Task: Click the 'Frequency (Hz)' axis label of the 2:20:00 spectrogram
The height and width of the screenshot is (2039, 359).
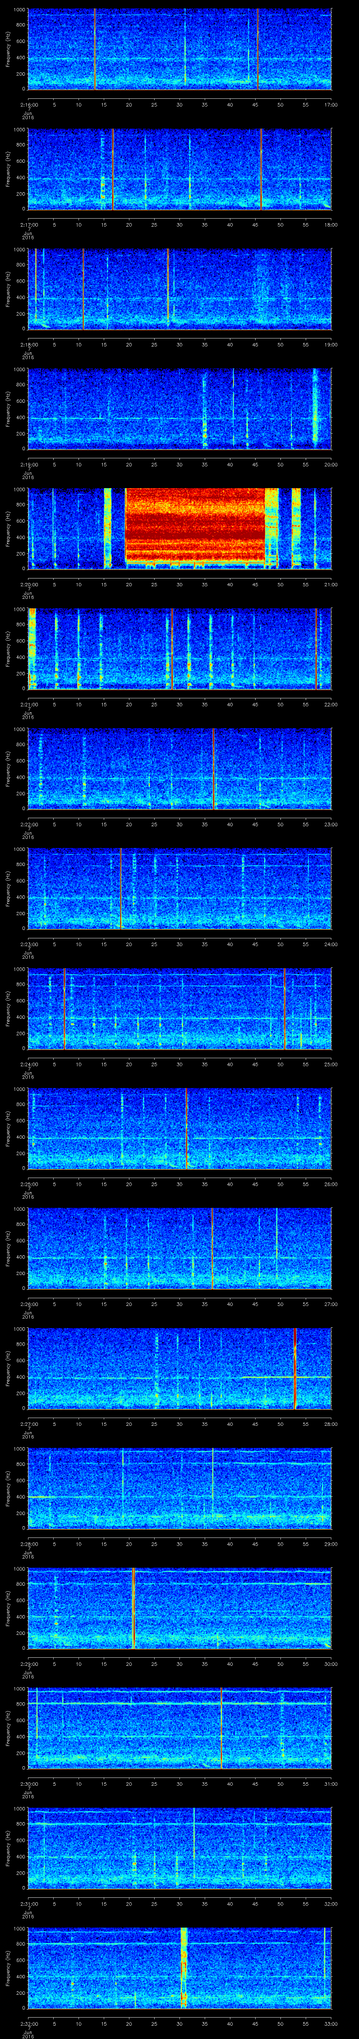Action: point(8,529)
